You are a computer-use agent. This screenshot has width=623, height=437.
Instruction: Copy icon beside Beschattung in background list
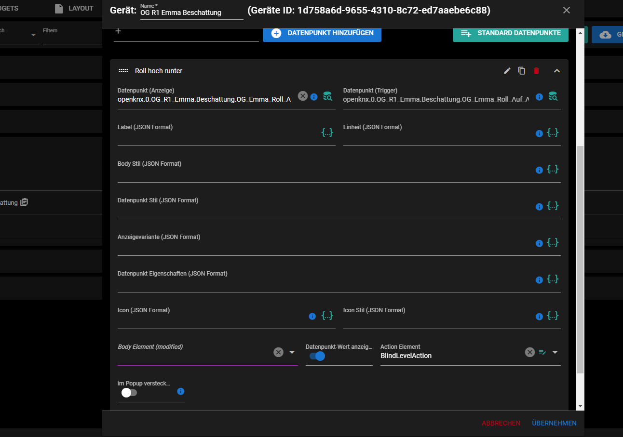tap(24, 202)
